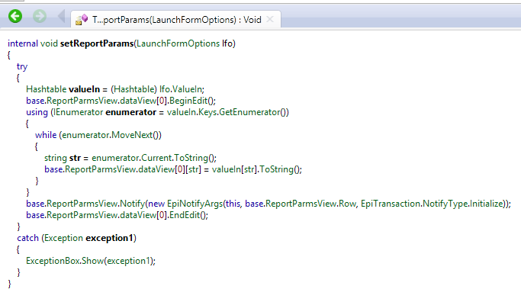This screenshot has height=302, width=521.
Task: Open LaunchFormOptions type in the method signature
Action: click(178, 43)
